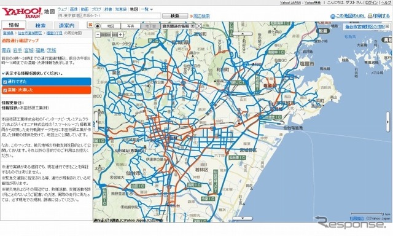Select 茨城 prefecture link

[x=52, y=50]
